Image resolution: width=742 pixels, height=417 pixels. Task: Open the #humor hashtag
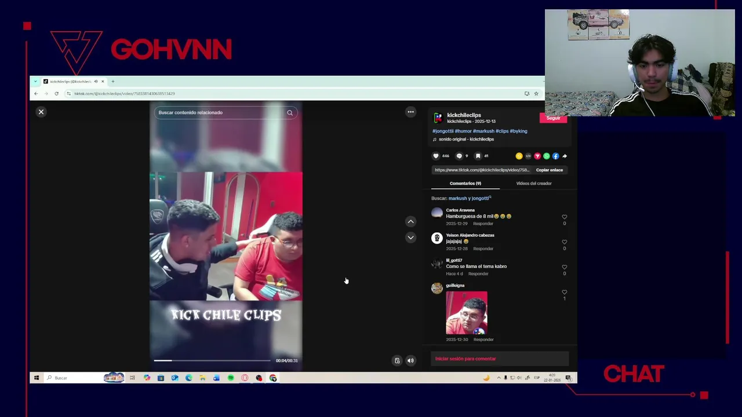coord(463,131)
